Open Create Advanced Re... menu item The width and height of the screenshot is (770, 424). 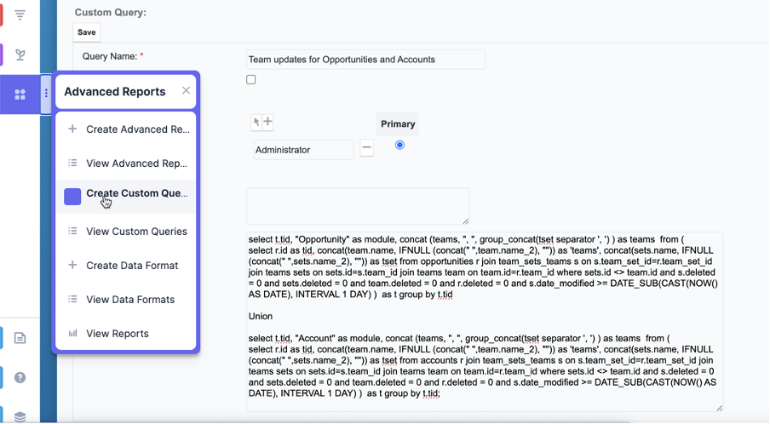tap(126, 129)
